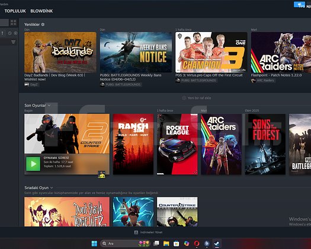Open the Champion 3 news image
311x249 pixels.
click(211, 52)
